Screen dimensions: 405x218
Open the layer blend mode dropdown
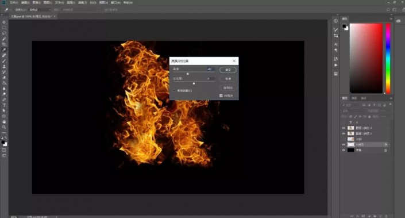point(354,110)
